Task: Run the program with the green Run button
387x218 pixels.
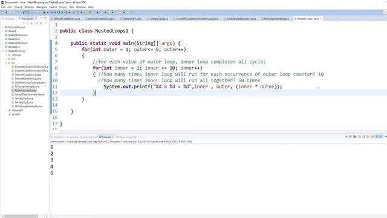Action: 59,12
